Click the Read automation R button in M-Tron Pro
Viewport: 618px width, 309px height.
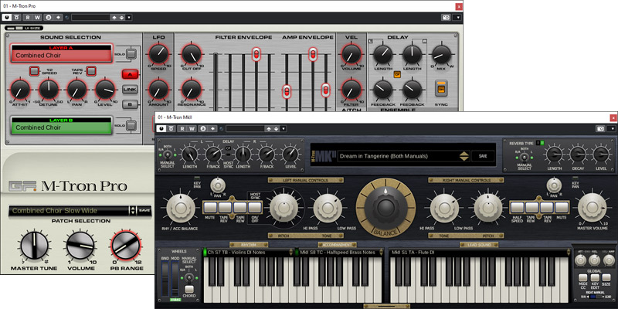[x=27, y=16]
